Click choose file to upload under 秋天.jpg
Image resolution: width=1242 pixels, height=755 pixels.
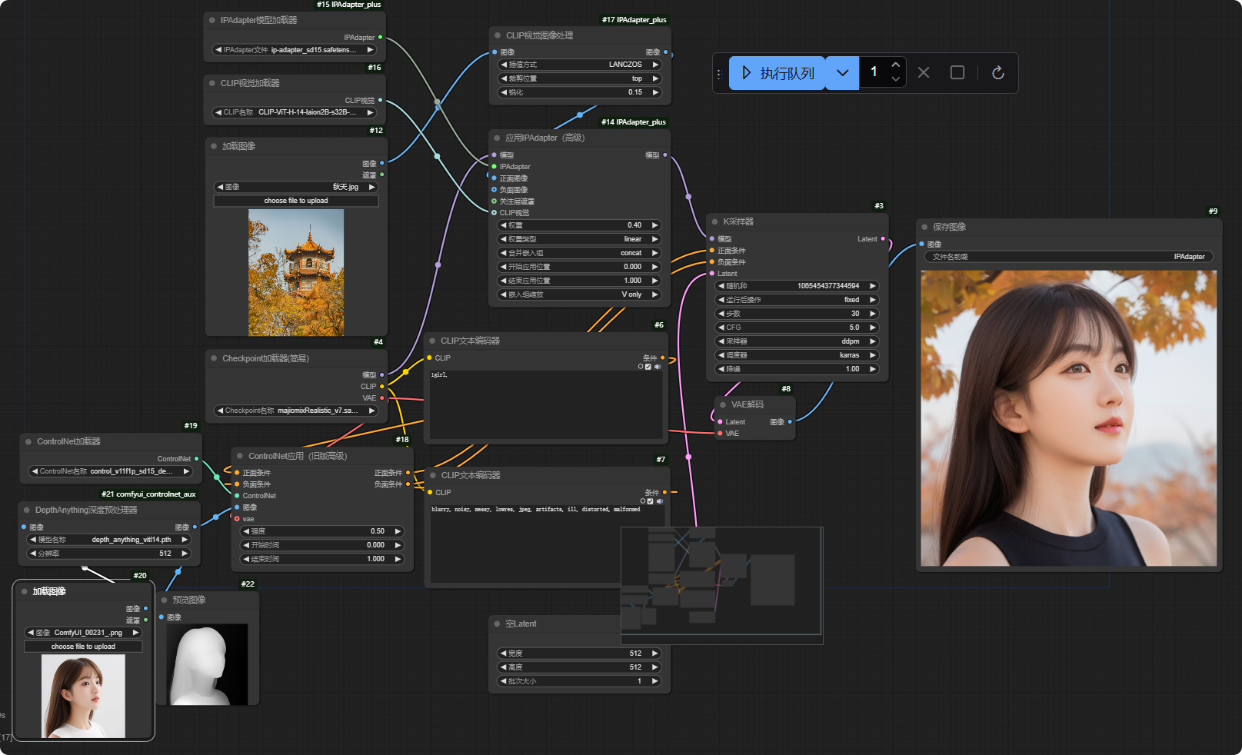pos(296,201)
